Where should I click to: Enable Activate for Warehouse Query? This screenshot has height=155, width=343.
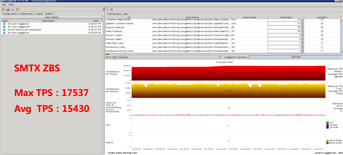[x=322, y=47]
